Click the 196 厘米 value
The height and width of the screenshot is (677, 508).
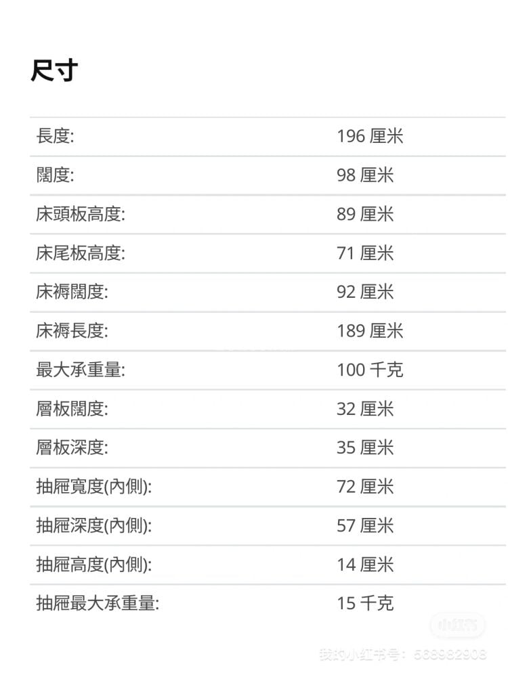(x=370, y=136)
